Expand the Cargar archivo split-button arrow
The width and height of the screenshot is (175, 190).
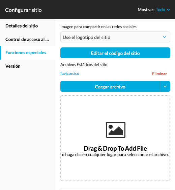pyautogui.click(x=165, y=86)
